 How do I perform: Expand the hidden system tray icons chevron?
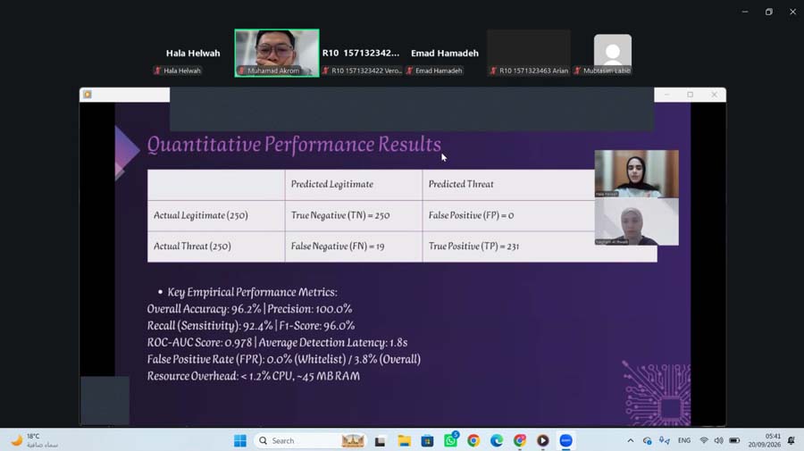tap(630, 441)
